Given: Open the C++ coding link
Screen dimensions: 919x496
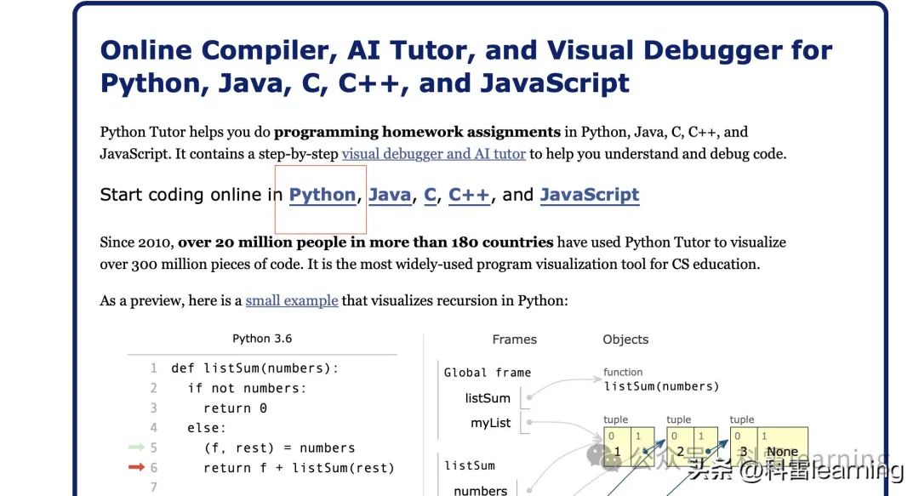Looking at the screenshot, I should pyautogui.click(x=469, y=195).
